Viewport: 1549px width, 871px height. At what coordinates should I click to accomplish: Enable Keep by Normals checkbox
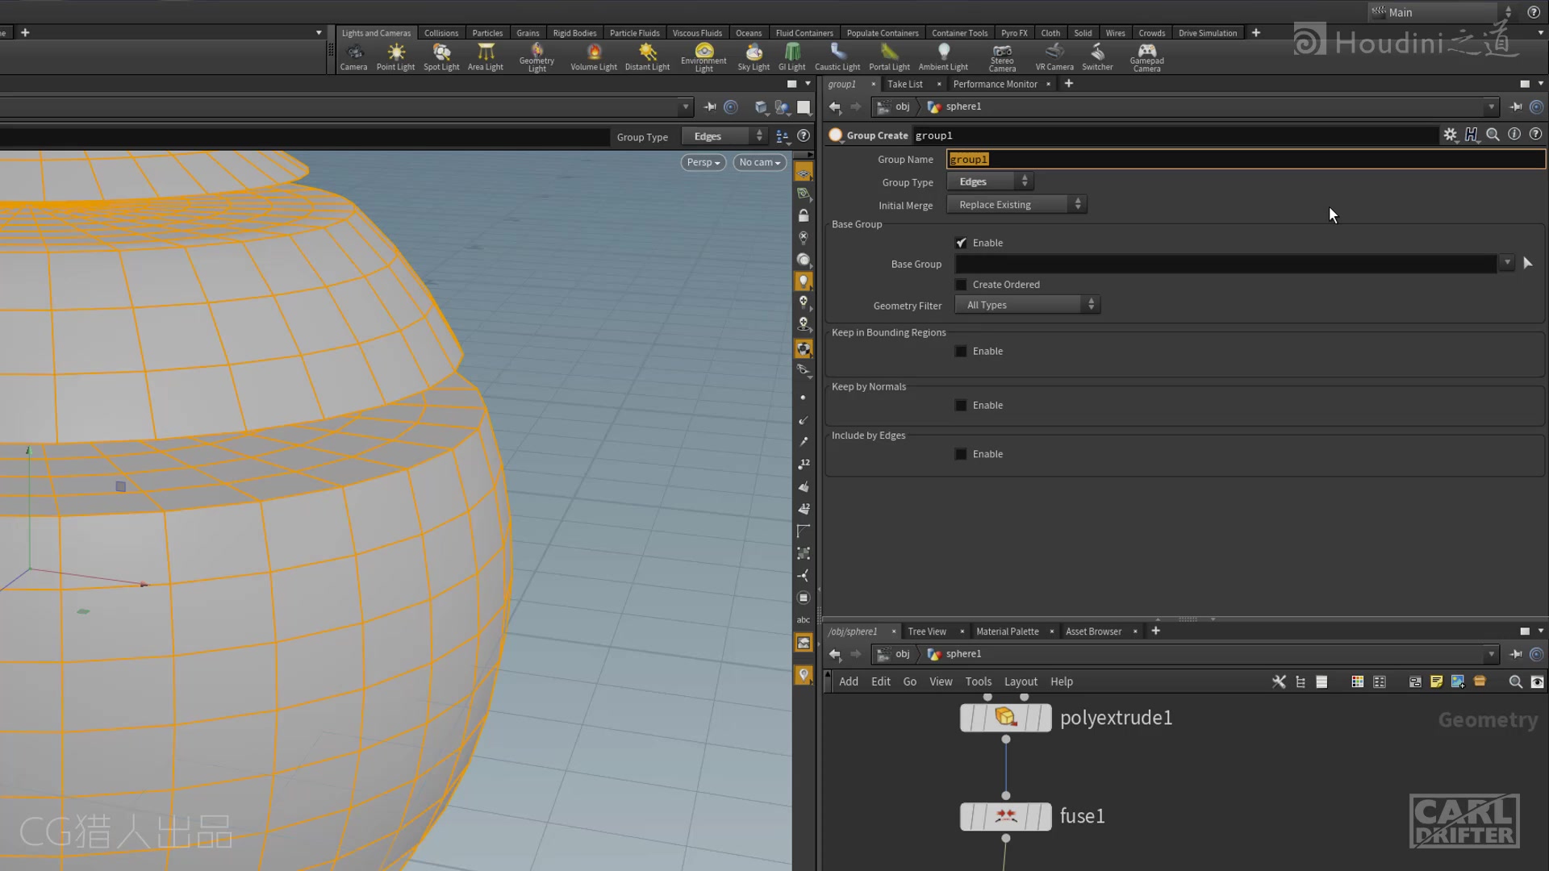[961, 406]
